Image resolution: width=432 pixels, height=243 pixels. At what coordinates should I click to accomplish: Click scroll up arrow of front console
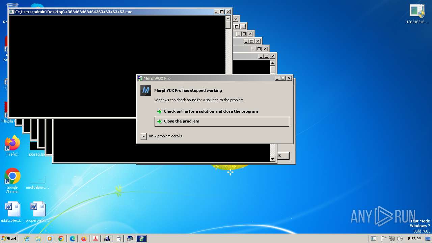pyautogui.click(x=228, y=19)
